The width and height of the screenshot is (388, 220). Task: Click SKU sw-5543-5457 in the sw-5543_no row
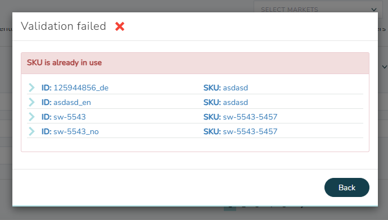pyautogui.click(x=240, y=131)
